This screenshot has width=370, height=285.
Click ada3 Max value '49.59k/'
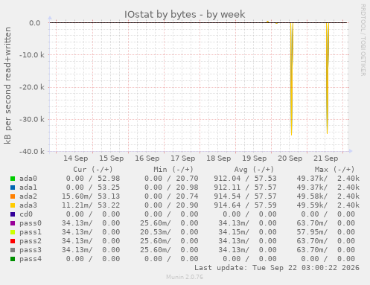(x=312, y=205)
